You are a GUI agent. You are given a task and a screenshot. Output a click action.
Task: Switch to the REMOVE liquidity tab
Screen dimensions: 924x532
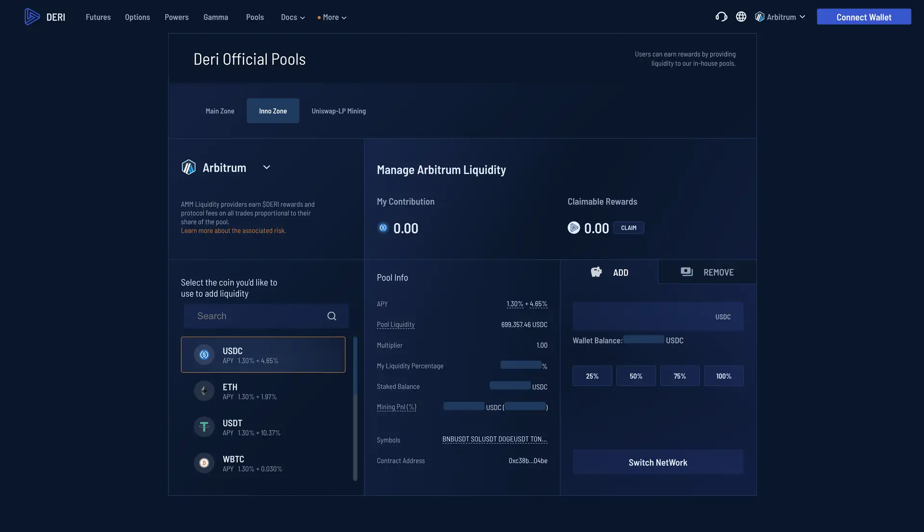click(707, 272)
